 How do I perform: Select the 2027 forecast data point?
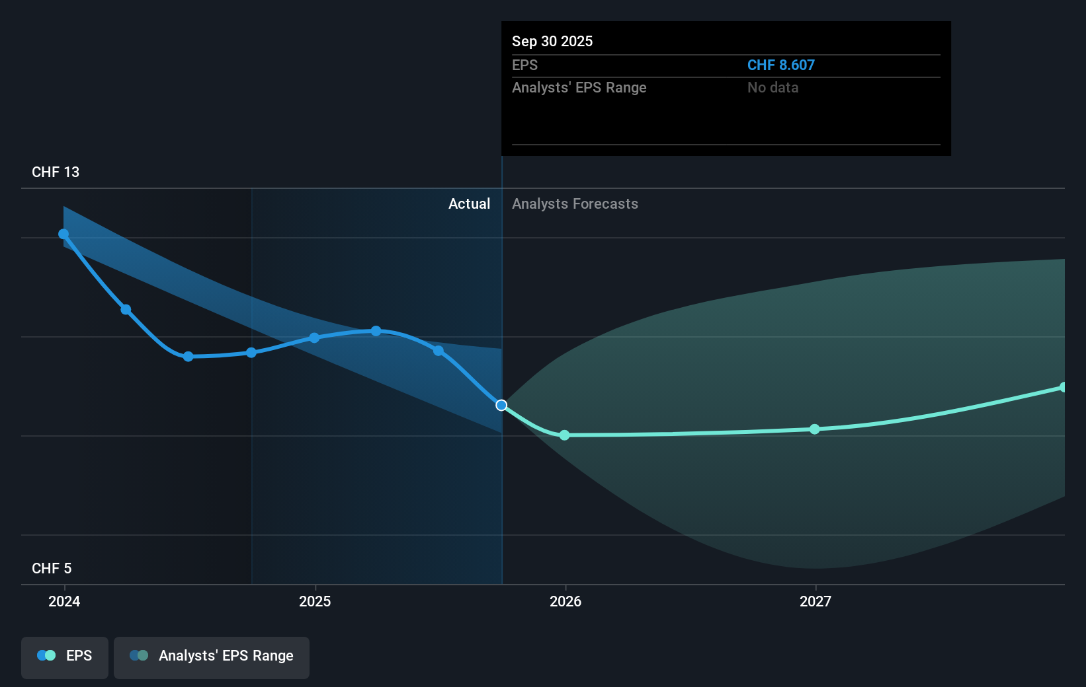point(814,429)
